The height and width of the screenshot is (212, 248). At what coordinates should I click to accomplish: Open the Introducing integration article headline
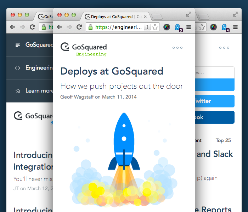point(33,161)
